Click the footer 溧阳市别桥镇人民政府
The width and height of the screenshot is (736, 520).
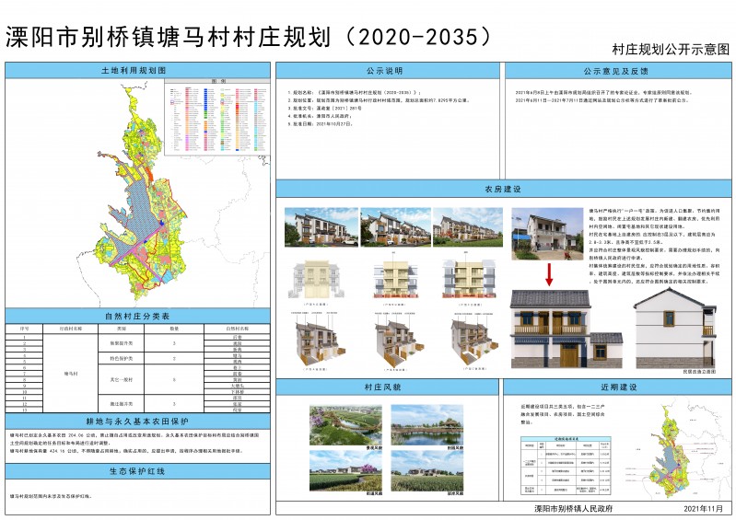(x=574, y=509)
